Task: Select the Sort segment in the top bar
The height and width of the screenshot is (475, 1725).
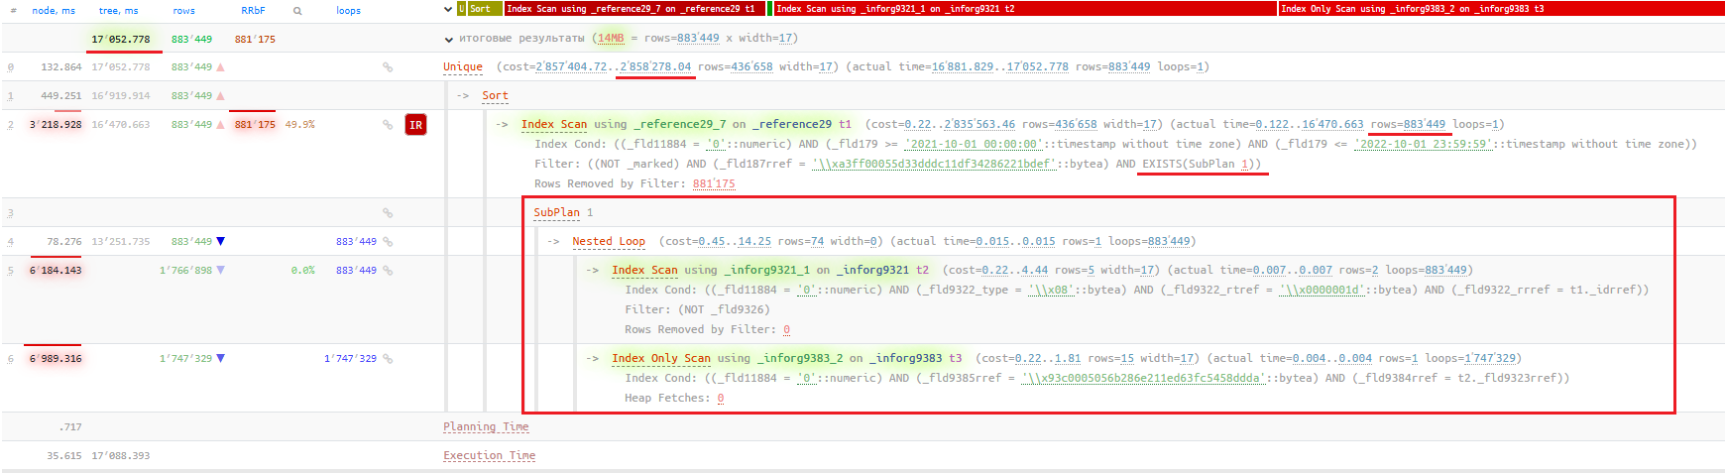Action: pos(485,9)
